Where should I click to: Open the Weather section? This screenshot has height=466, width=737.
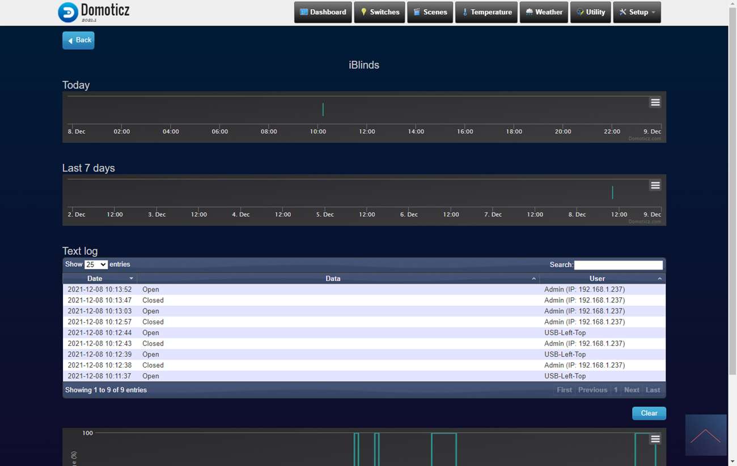click(544, 12)
